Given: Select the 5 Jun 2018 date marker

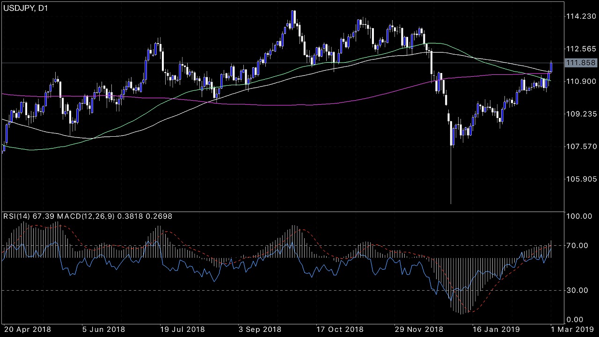Looking at the screenshot, I should (x=103, y=329).
